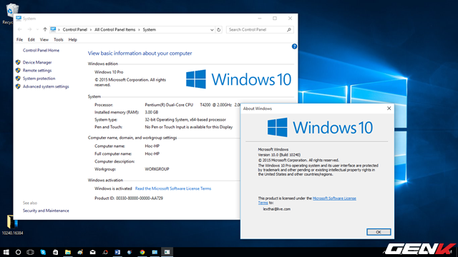Open the Tools menu
This screenshot has height=257, width=458.
click(x=59, y=40)
